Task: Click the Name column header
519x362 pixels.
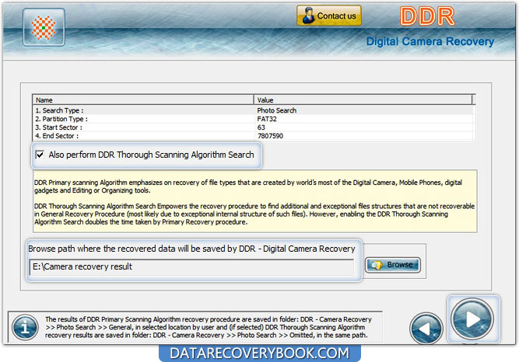Action: [143, 100]
